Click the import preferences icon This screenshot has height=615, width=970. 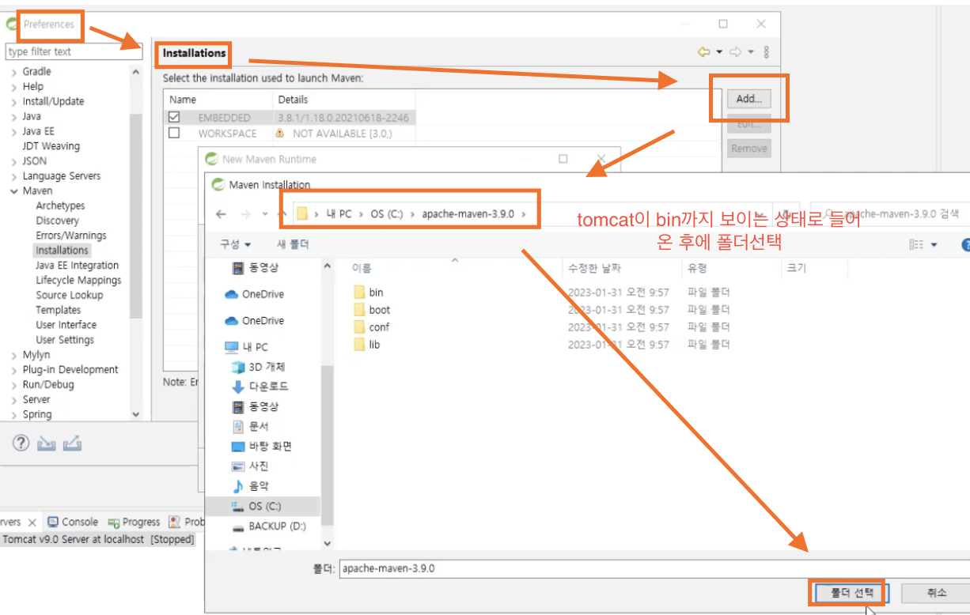coord(47,443)
